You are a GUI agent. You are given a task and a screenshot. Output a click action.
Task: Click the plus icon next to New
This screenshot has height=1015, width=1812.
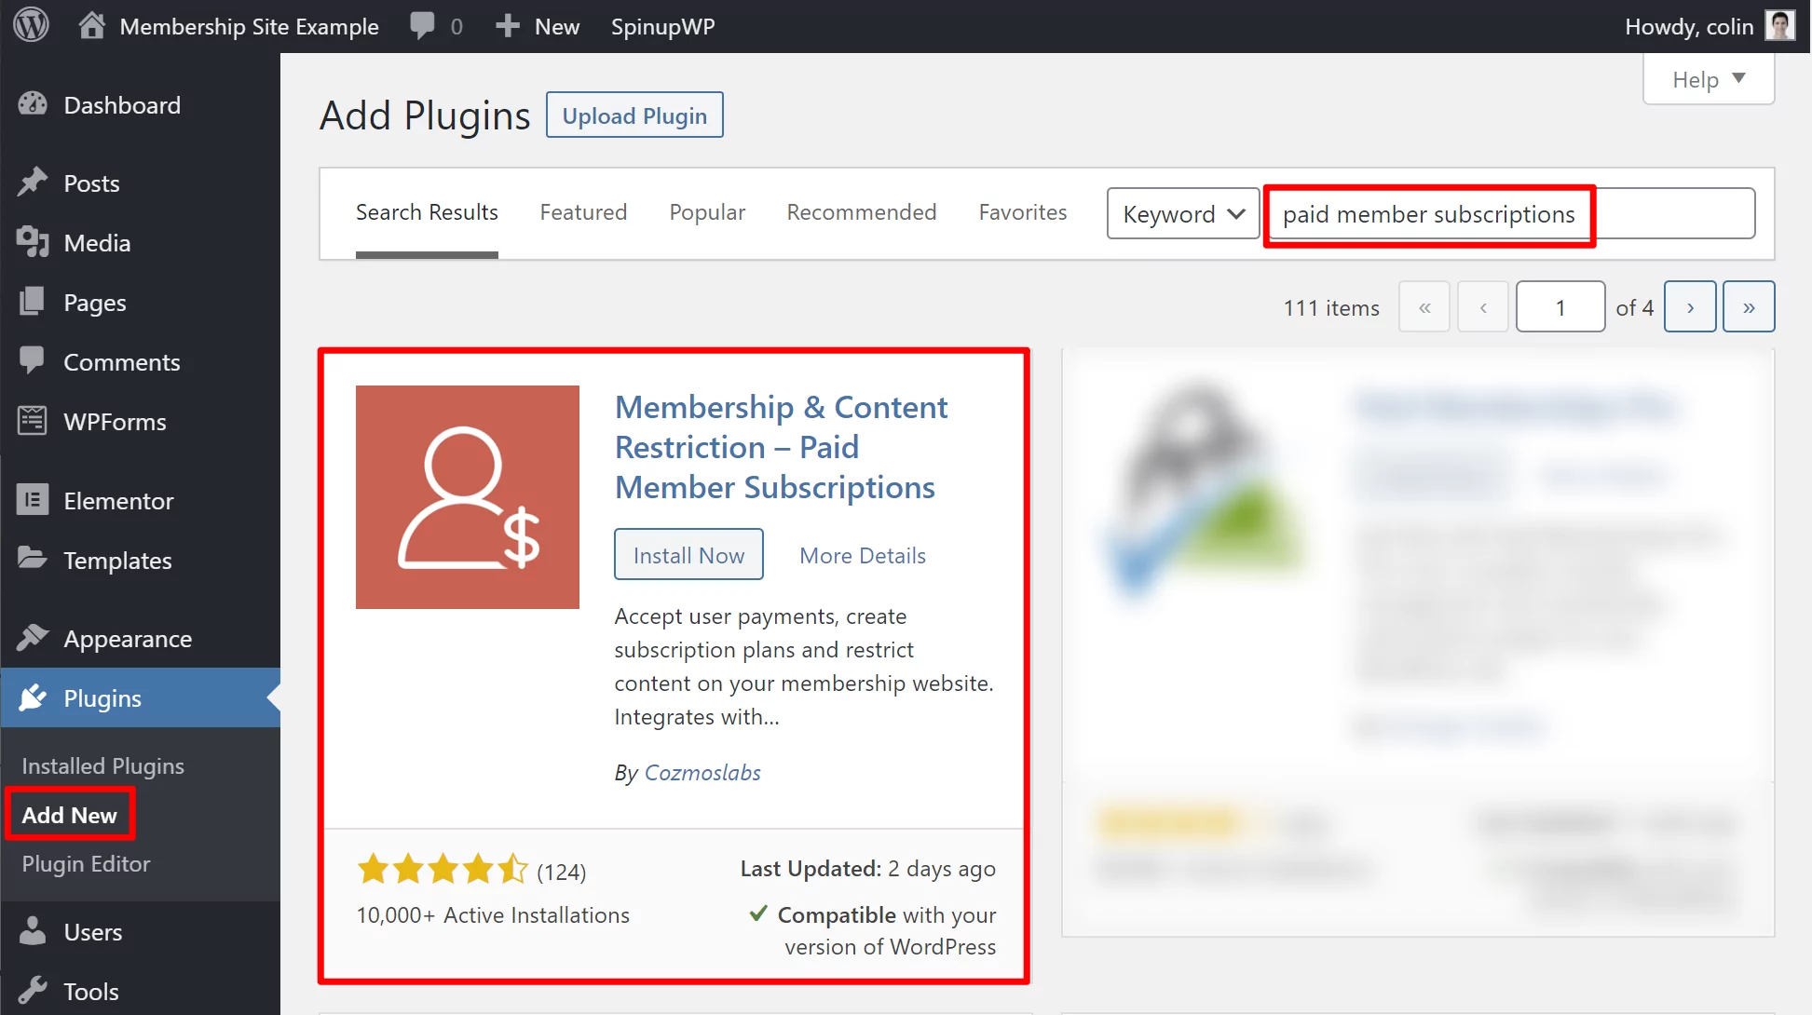coord(507,26)
